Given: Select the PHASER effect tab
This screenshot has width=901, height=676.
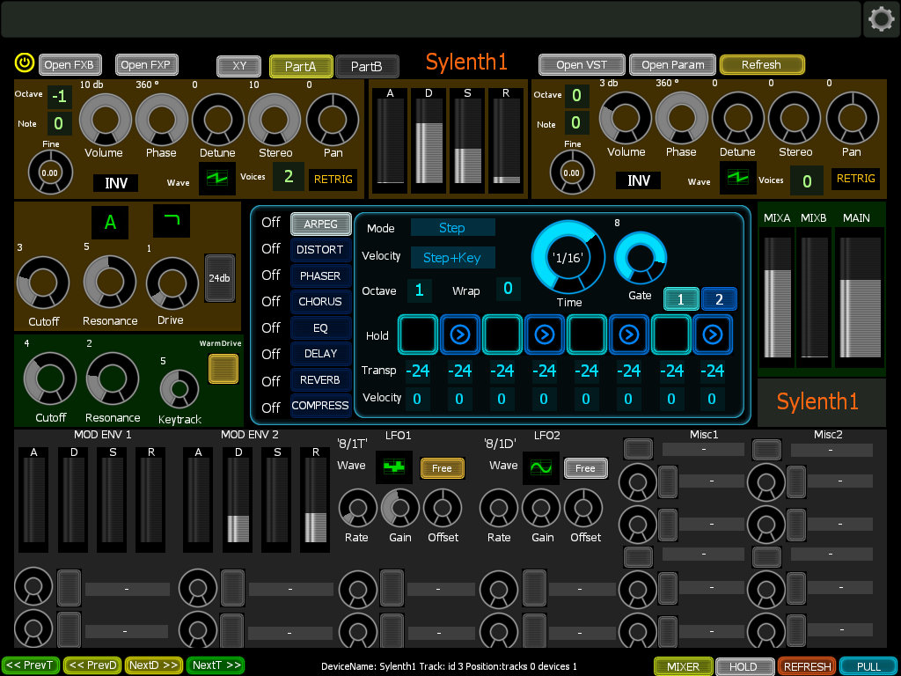Looking at the screenshot, I should (x=320, y=276).
